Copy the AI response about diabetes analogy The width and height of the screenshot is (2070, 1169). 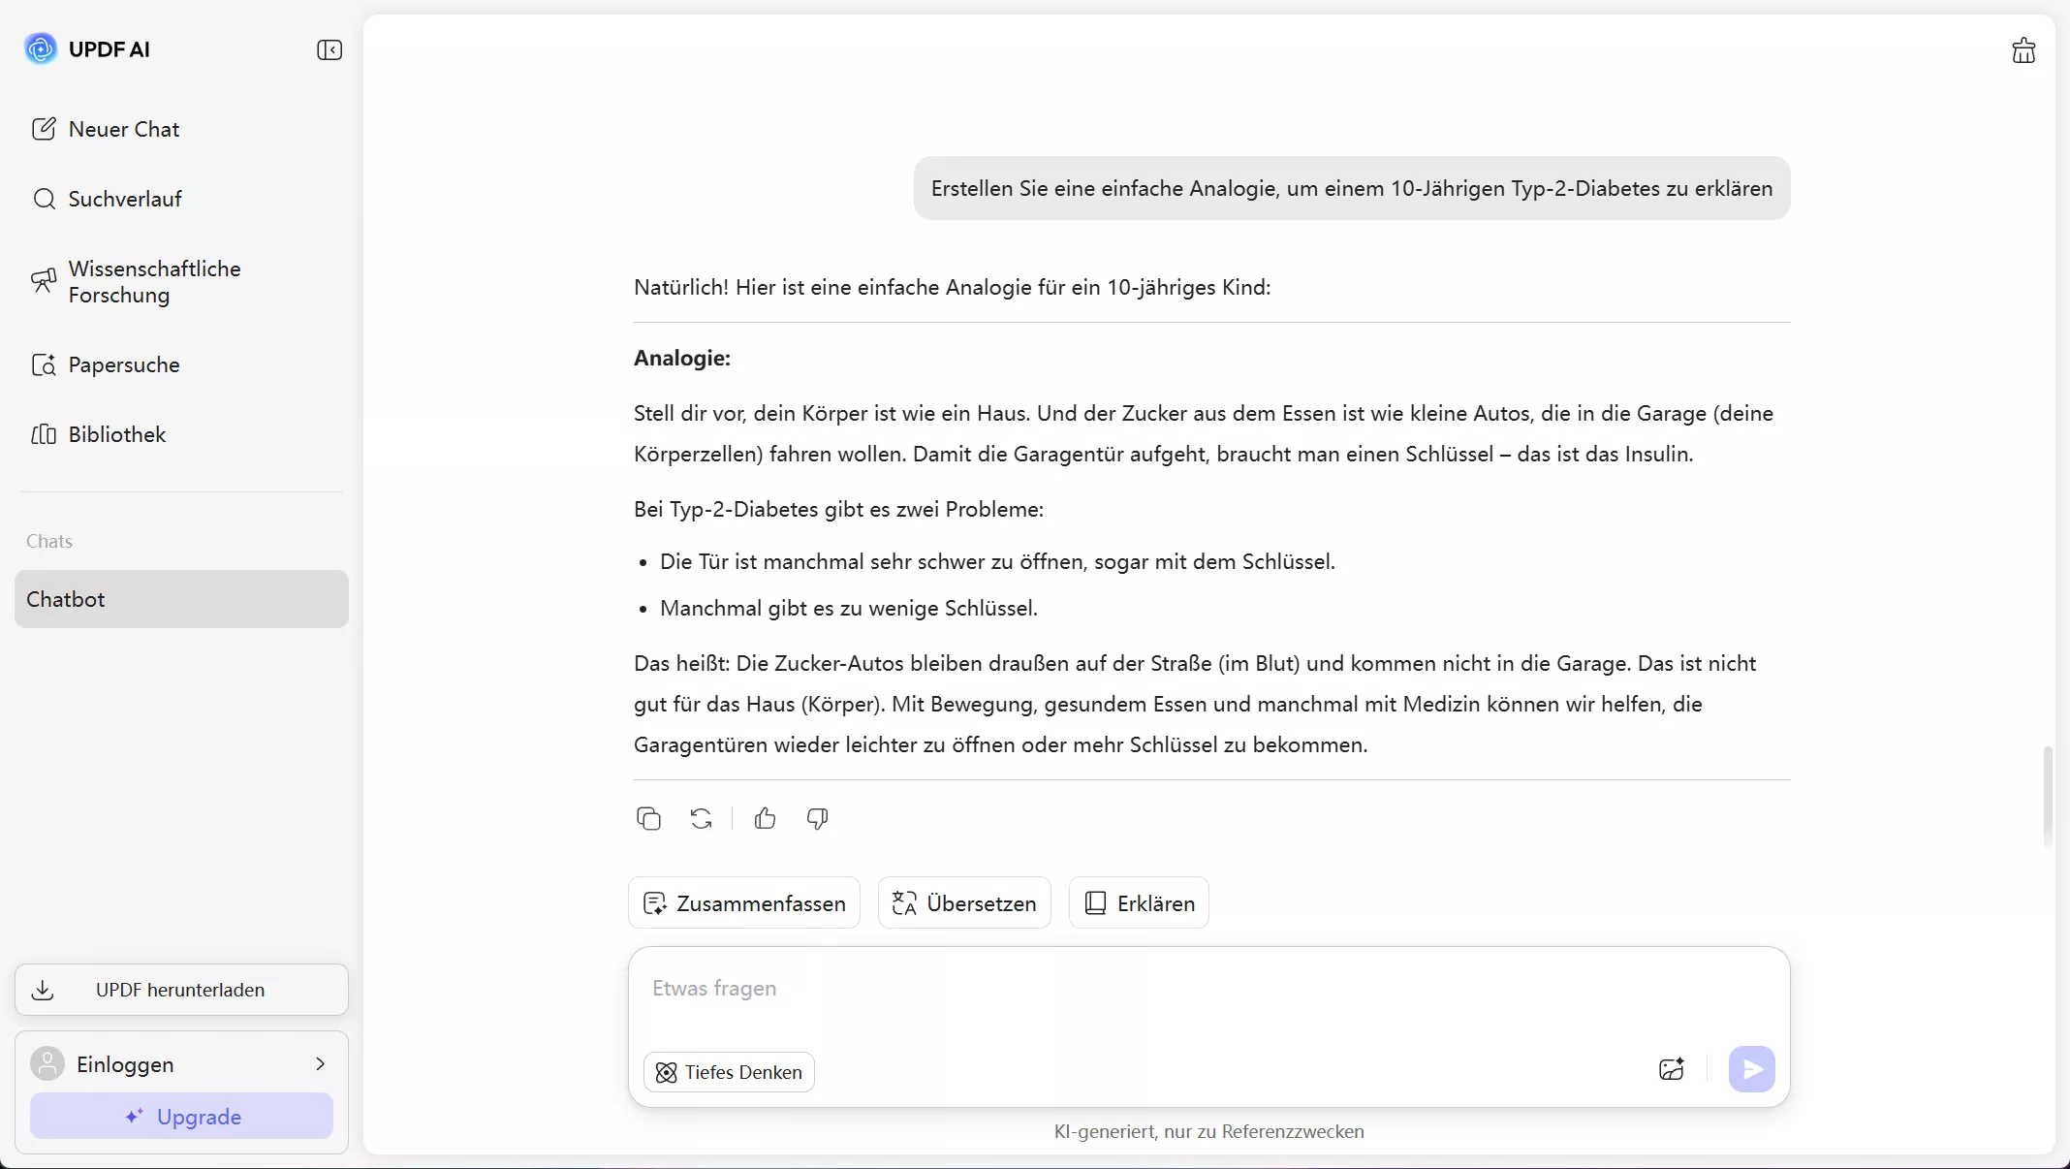pyautogui.click(x=647, y=818)
